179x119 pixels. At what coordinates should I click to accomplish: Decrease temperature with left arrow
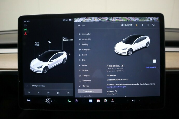point(43,101)
